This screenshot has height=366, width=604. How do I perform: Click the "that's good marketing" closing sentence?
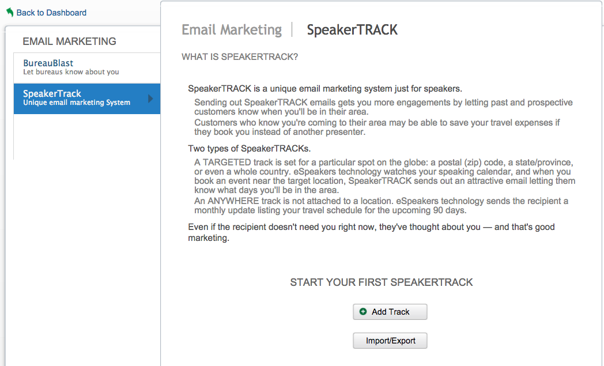pyautogui.click(x=371, y=232)
